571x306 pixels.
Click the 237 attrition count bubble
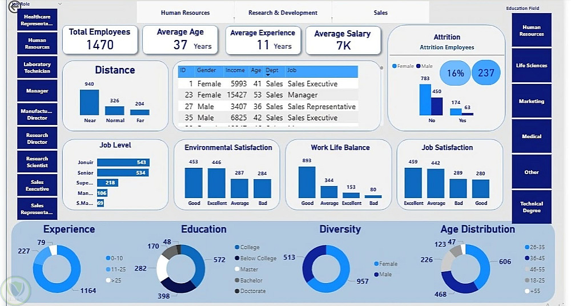click(x=486, y=73)
